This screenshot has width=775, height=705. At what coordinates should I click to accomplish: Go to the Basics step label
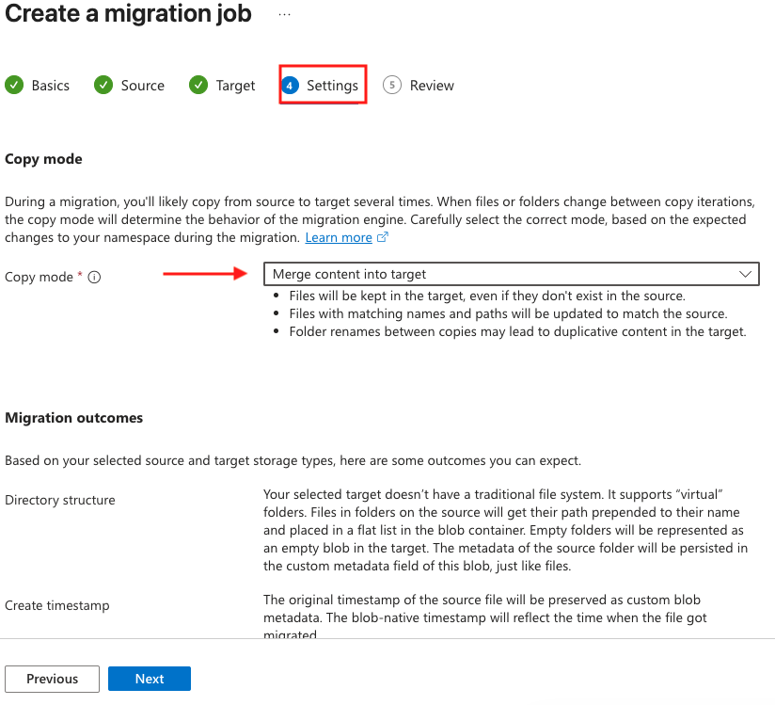click(x=51, y=86)
